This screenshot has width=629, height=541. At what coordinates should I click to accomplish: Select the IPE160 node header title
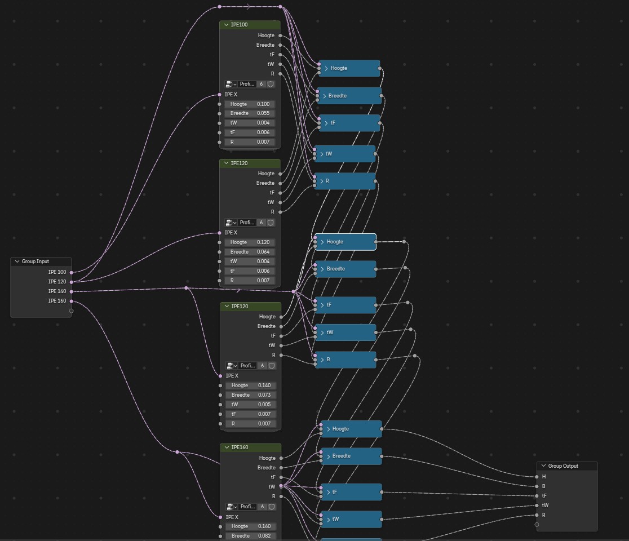tap(240, 447)
